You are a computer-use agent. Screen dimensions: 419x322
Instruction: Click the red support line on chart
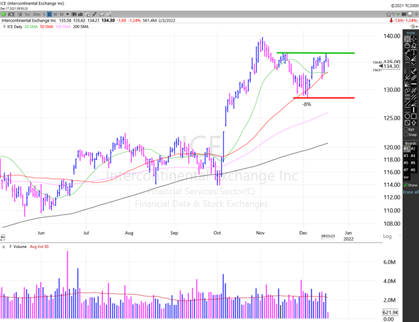click(x=324, y=97)
